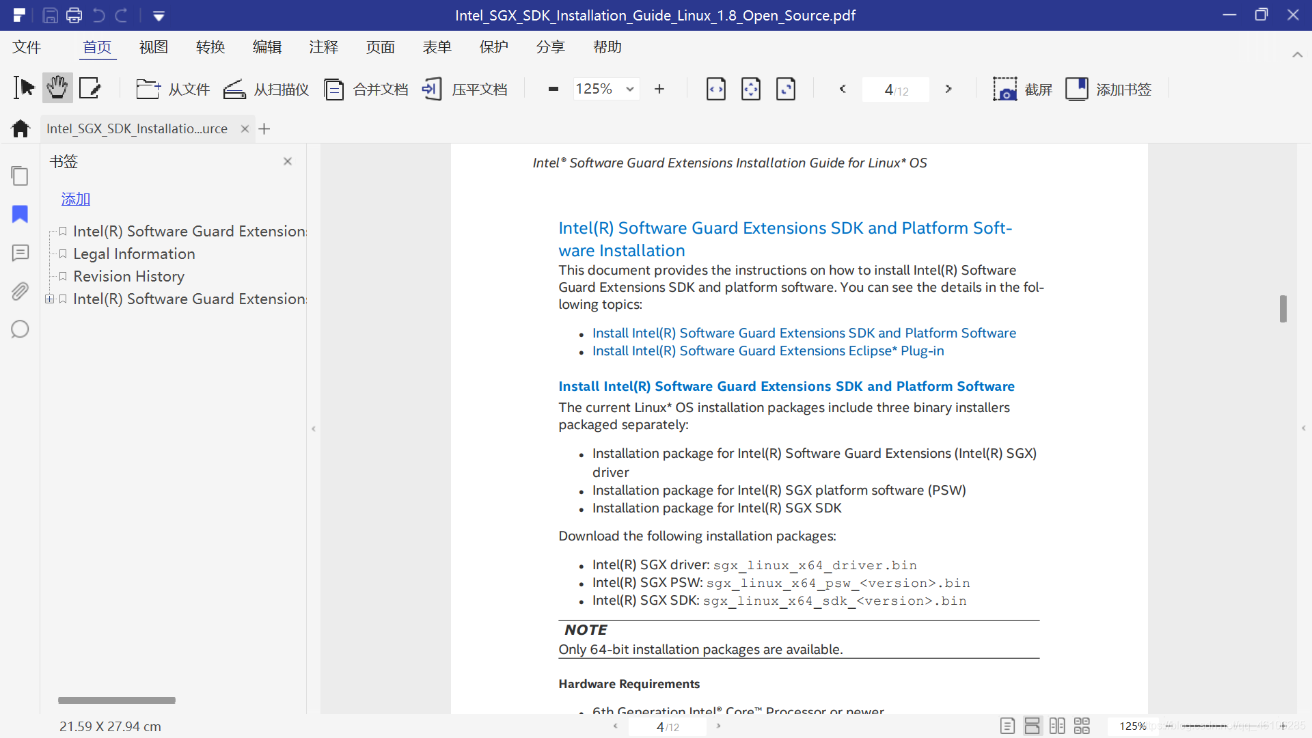Select the hand pan tool

(x=57, y=89)
